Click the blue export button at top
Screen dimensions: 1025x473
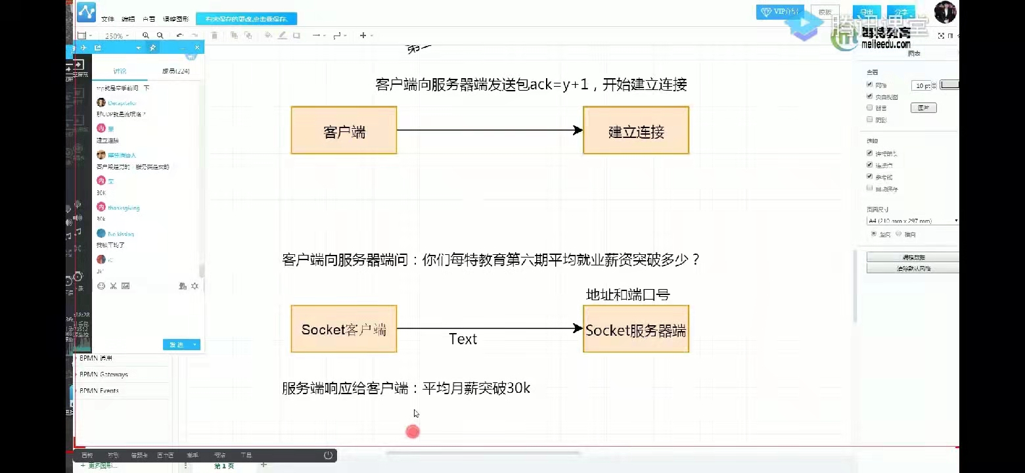coord(867,12)
